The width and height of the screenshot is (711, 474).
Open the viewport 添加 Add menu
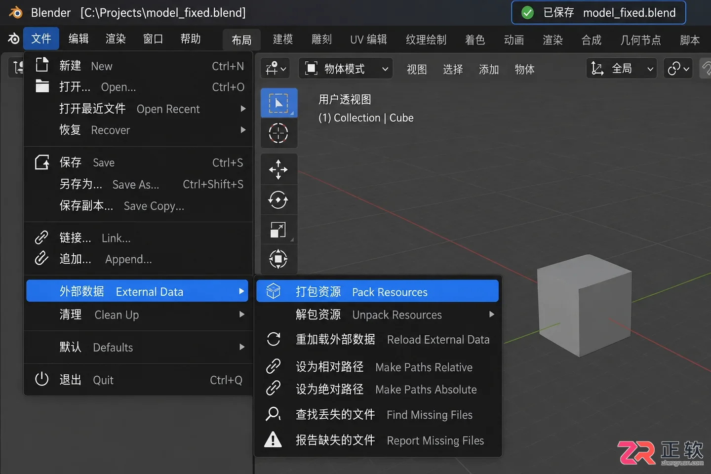(489, 69)
